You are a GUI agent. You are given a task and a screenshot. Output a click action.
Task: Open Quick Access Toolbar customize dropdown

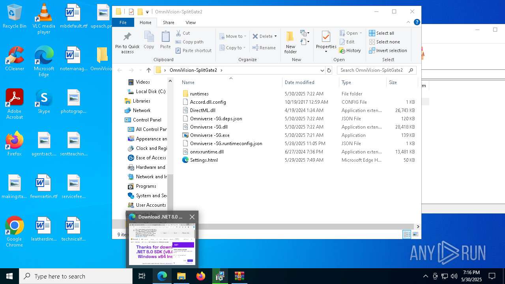click(147, 12)
